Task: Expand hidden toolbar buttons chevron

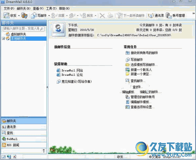Action: coord(193,13)
